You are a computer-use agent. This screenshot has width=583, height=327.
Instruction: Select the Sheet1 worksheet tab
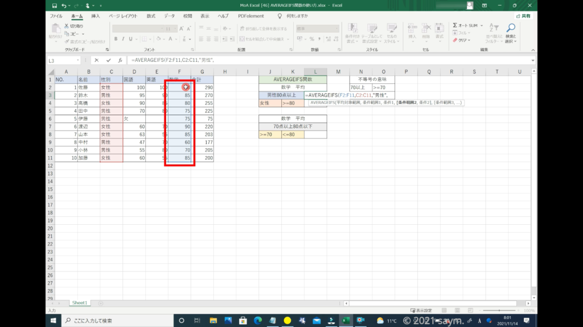point(79,303)
